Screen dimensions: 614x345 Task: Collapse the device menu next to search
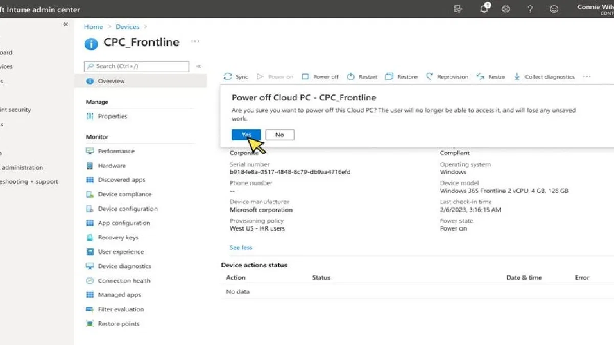[199, 66]
